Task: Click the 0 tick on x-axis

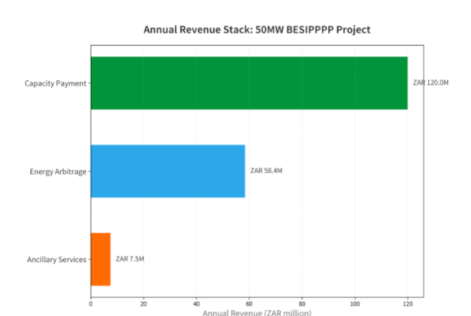Action: pos(91,304)
